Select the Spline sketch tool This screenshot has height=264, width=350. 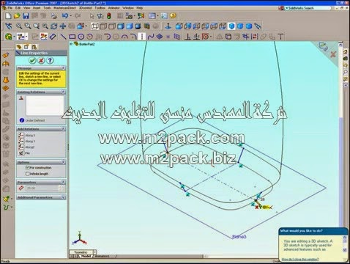[151, 37]
